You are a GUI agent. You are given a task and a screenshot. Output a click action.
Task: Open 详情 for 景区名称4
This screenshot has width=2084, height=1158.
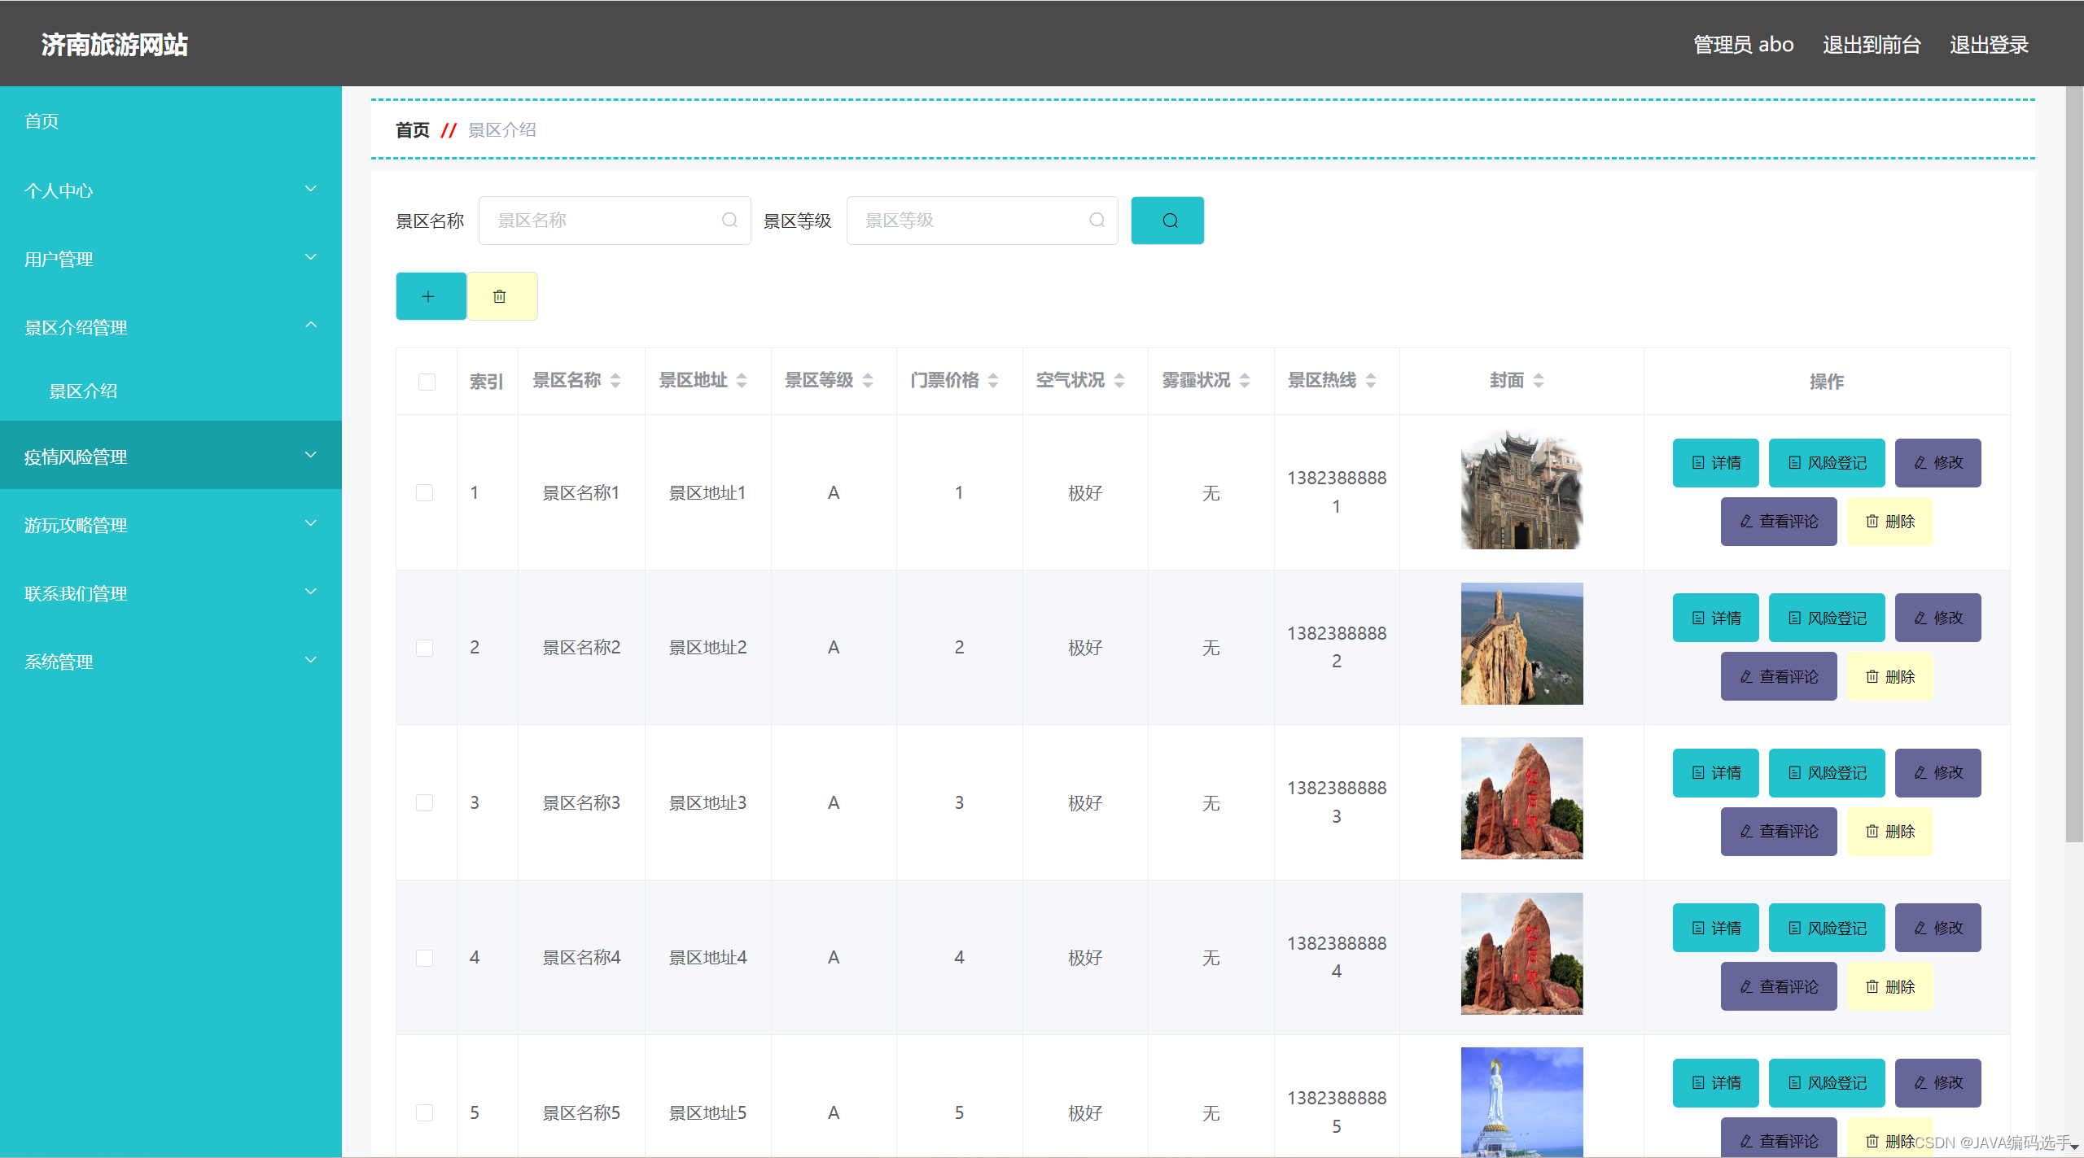pos(1715,928)
